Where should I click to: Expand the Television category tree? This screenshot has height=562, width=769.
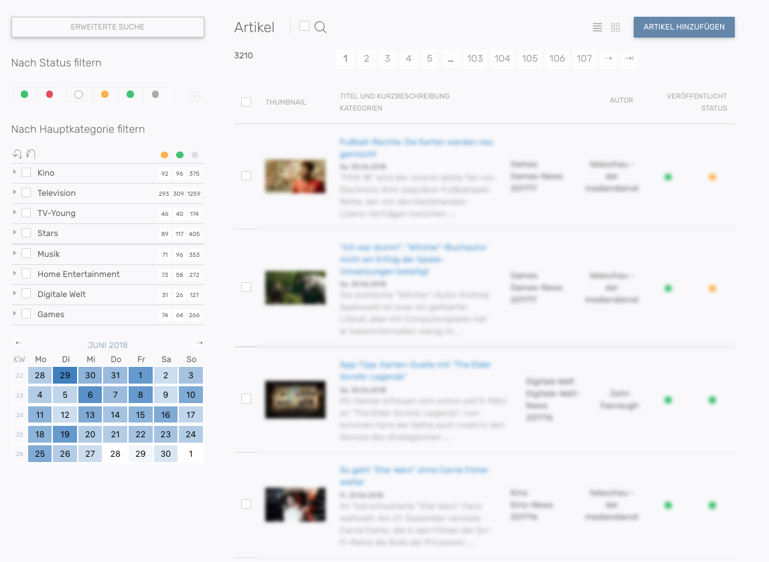[x=15, y=192]
